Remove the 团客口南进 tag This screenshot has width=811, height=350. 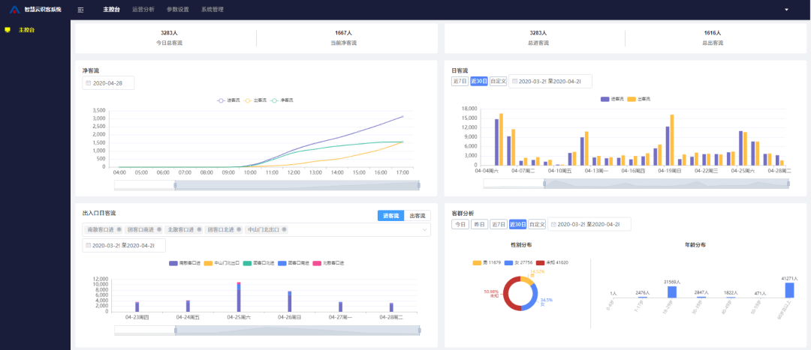click(159, 230)
